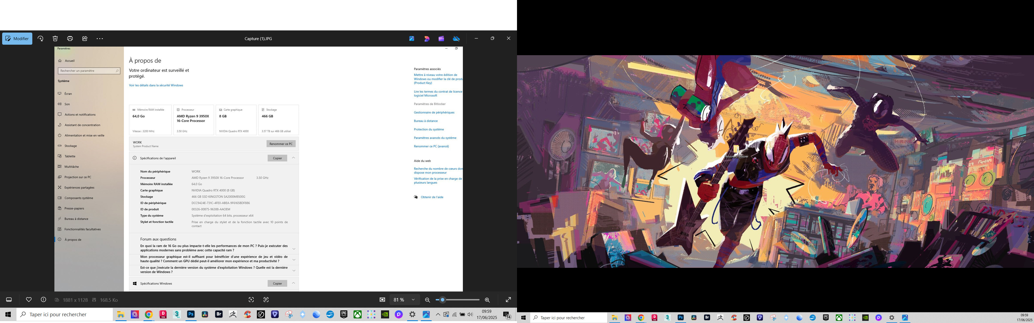Viewport: 1034px width, 323px height.
Task: Focus search box on wallpaper-screen taskbar
Action: 568,318
